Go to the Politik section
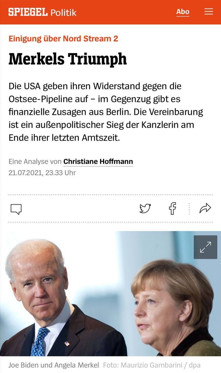221x373 pixels. 63,13
